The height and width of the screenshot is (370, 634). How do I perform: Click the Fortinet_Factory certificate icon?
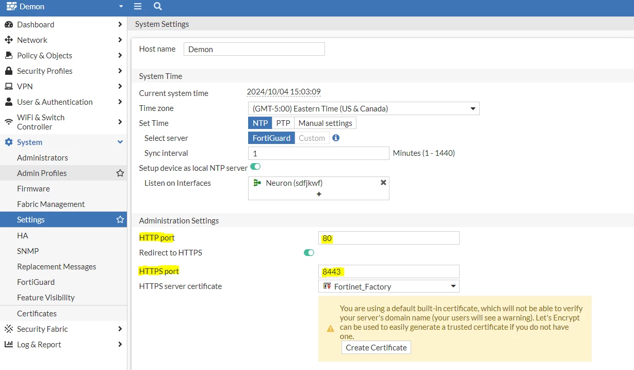pos(327,286)
